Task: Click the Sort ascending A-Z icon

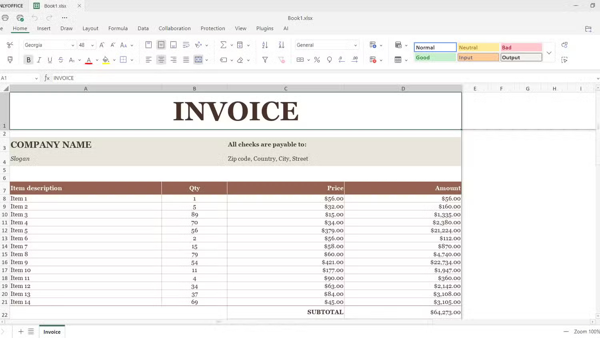Action: [x=265, y=45]
